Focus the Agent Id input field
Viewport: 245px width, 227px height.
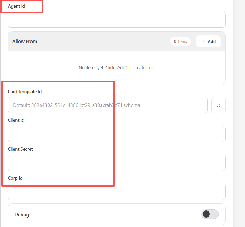click(x=117, y=20)
